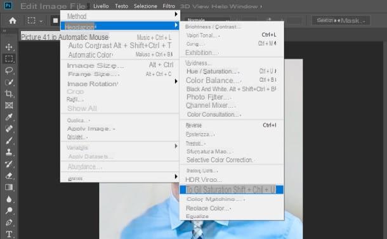Choose Vividness entry in submenu
387x239 pixels.
[232, 63]
